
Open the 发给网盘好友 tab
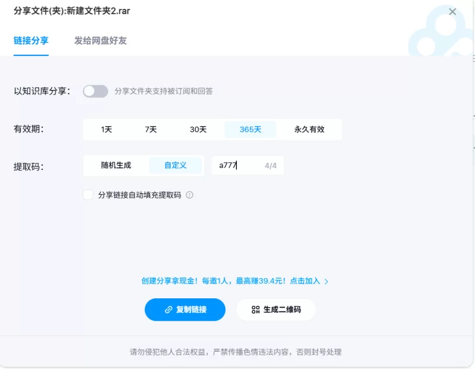[x=100, y=40]
